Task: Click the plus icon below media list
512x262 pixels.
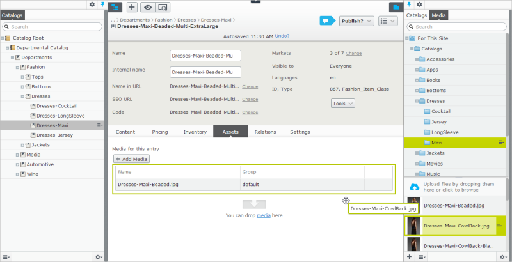Action: click(410, 256)
